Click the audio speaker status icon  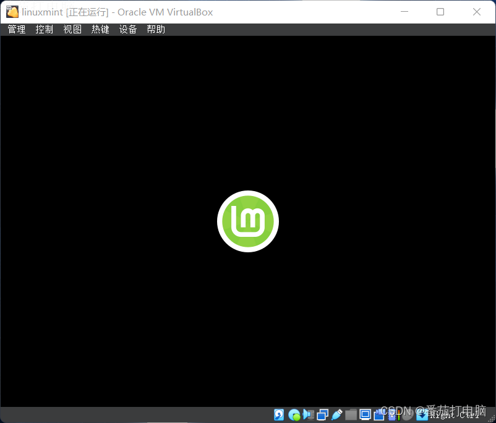[308, 414]
